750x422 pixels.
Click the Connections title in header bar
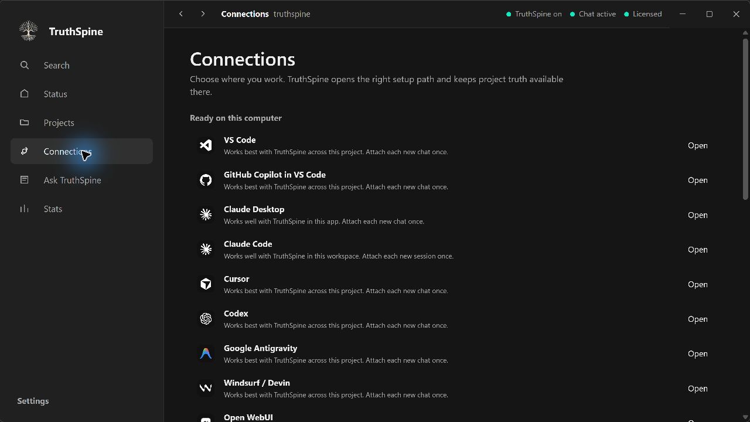[245, 14]
